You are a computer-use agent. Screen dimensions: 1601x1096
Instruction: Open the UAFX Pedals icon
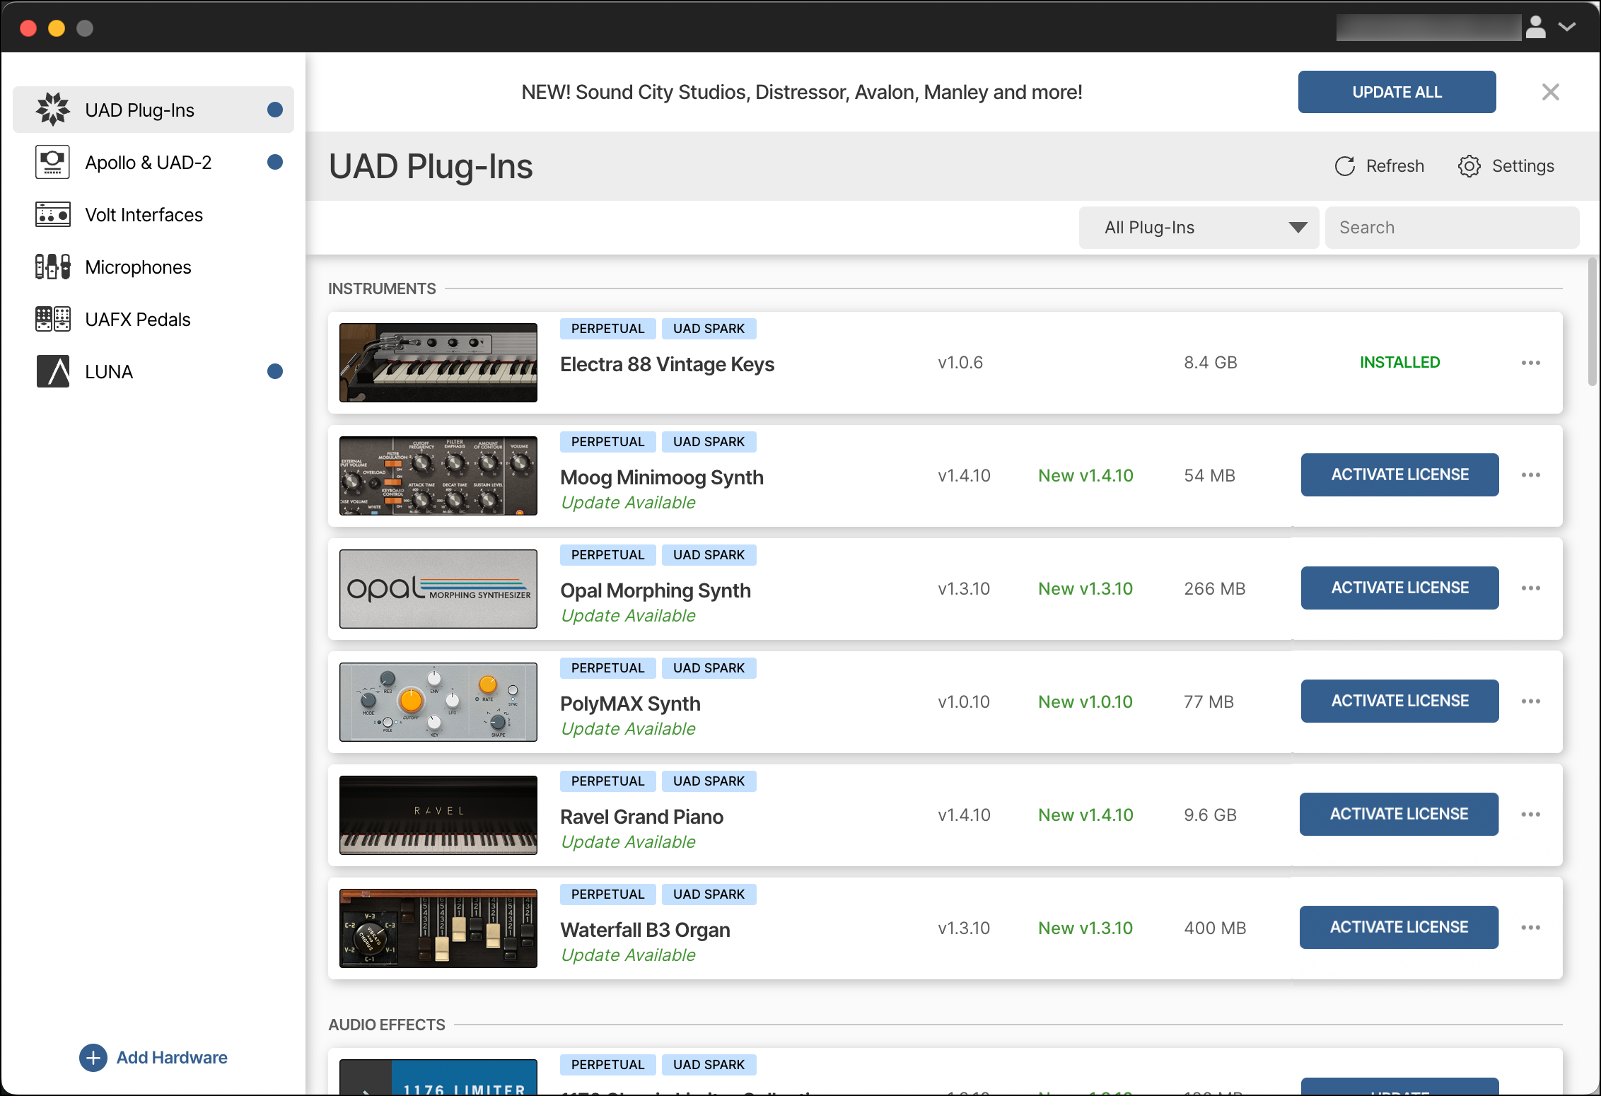(x=52, y=319)
